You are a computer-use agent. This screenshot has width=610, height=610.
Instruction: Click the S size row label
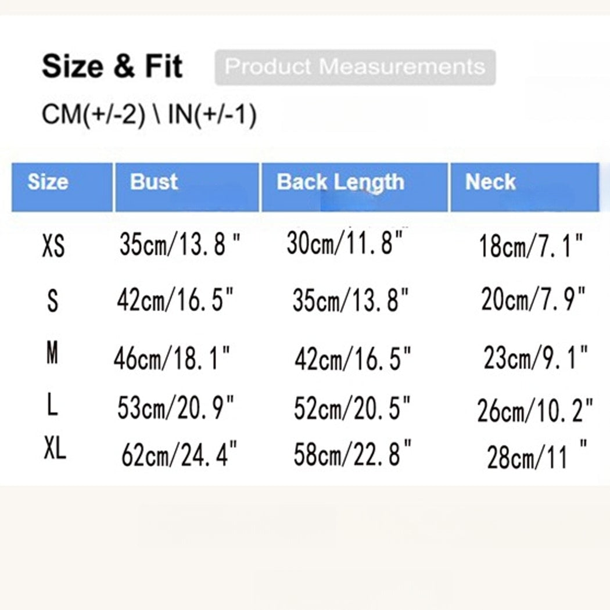tap(52, 301)
